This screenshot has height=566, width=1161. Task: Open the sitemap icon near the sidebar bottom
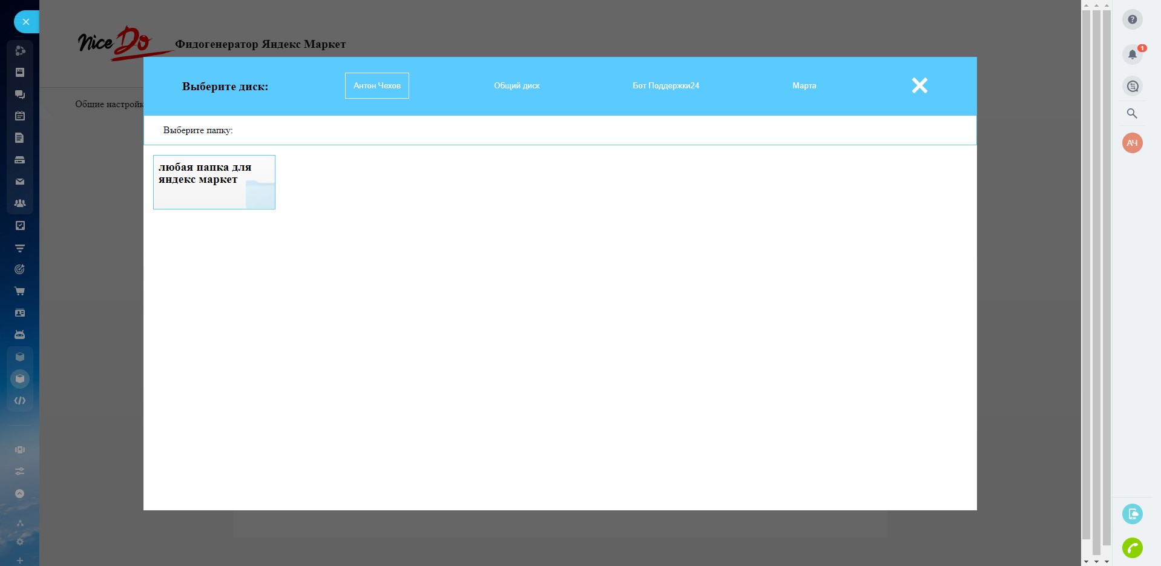[20, 523]
